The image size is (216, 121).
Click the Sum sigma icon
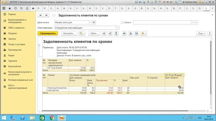(x=116, y=33)
